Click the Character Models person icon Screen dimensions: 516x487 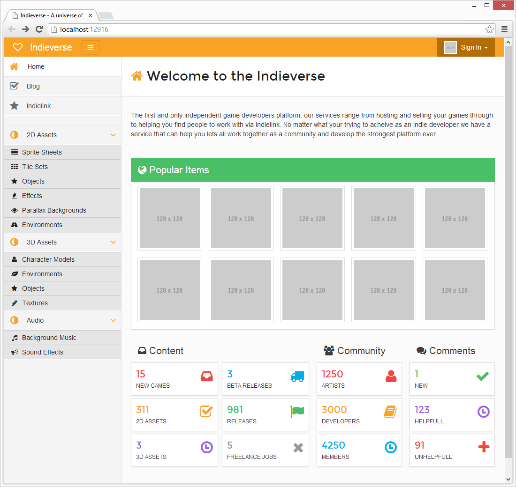click(15, 259)
